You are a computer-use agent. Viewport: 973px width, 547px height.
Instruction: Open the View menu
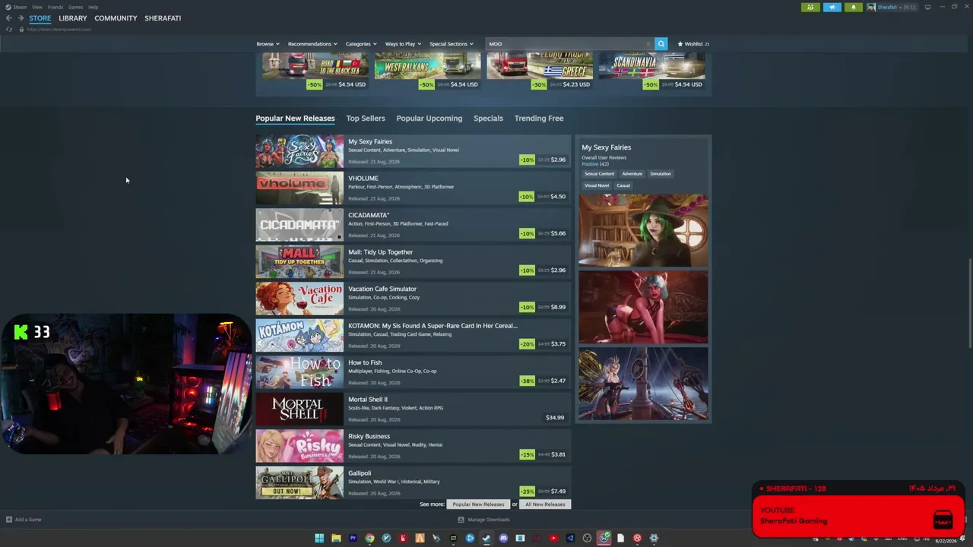coord(36,7)
